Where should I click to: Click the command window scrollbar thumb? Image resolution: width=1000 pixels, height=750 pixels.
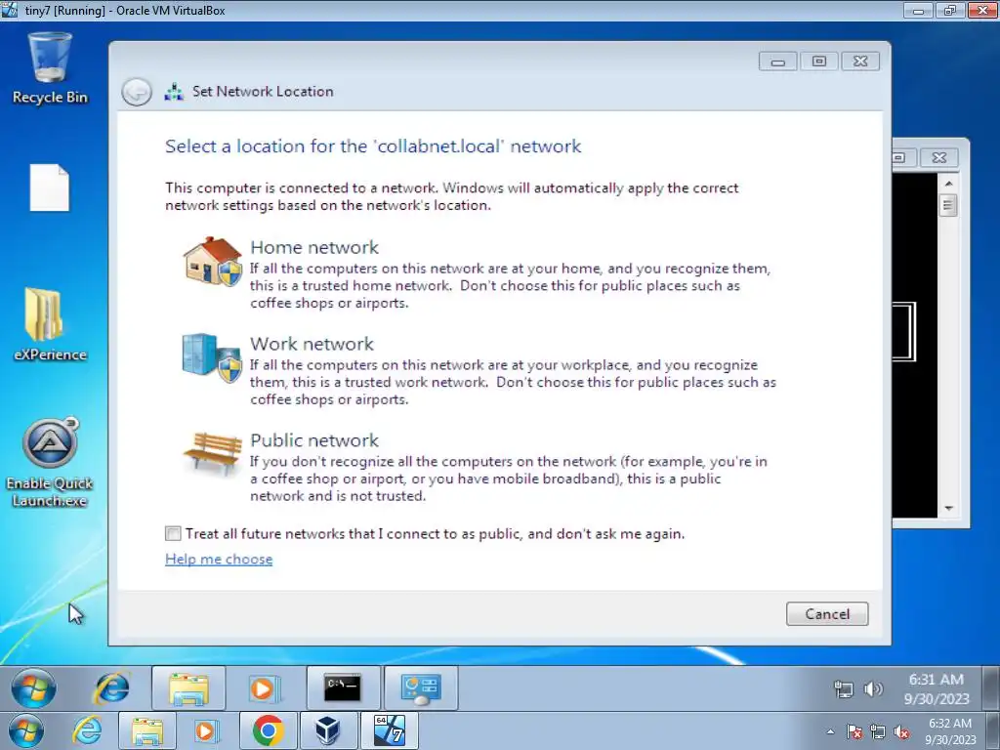948,205
